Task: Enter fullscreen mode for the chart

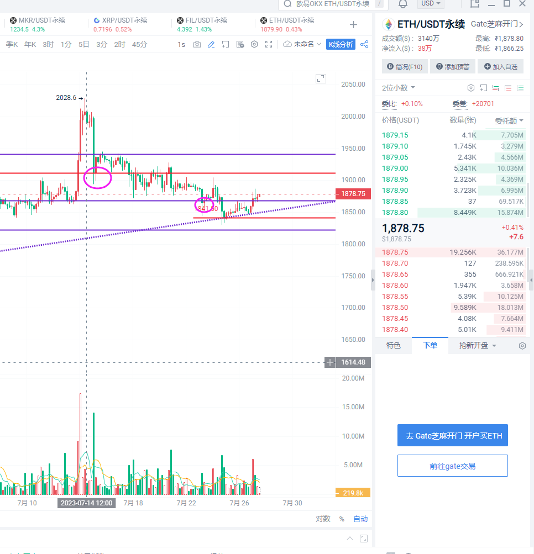Action: 269,45
